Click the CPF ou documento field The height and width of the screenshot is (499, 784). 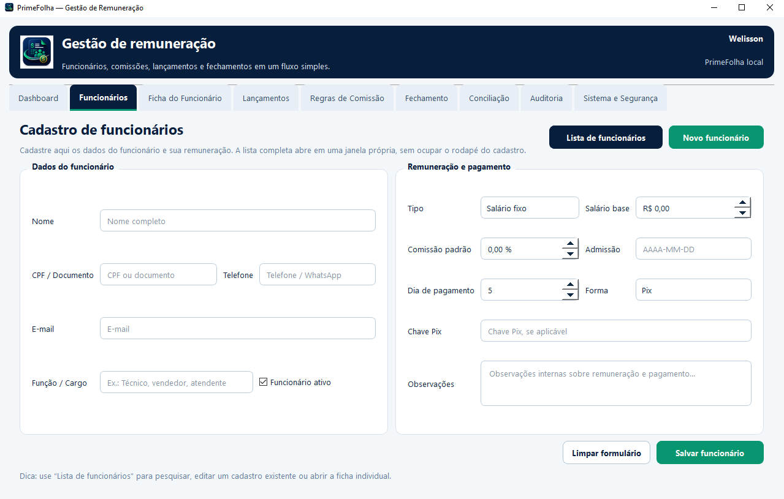point(158,275)
